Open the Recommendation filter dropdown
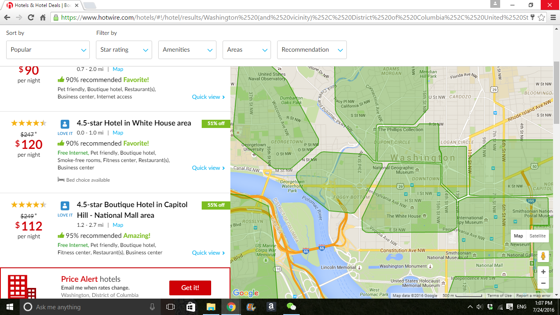Image resolution: width=560 pixels, height=315 pixels. [312, 50]
